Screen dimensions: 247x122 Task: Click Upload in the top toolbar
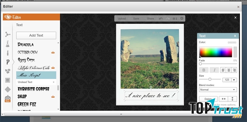[x=122, y=19]
